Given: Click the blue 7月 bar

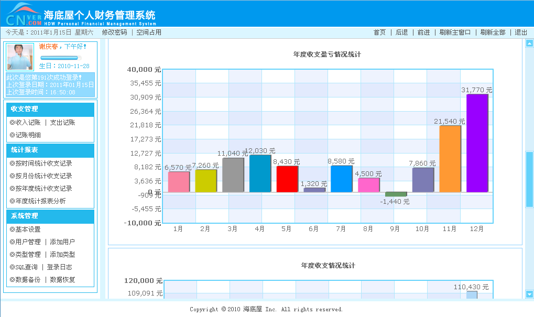Looking at the screenshot, I should point(342,179).
